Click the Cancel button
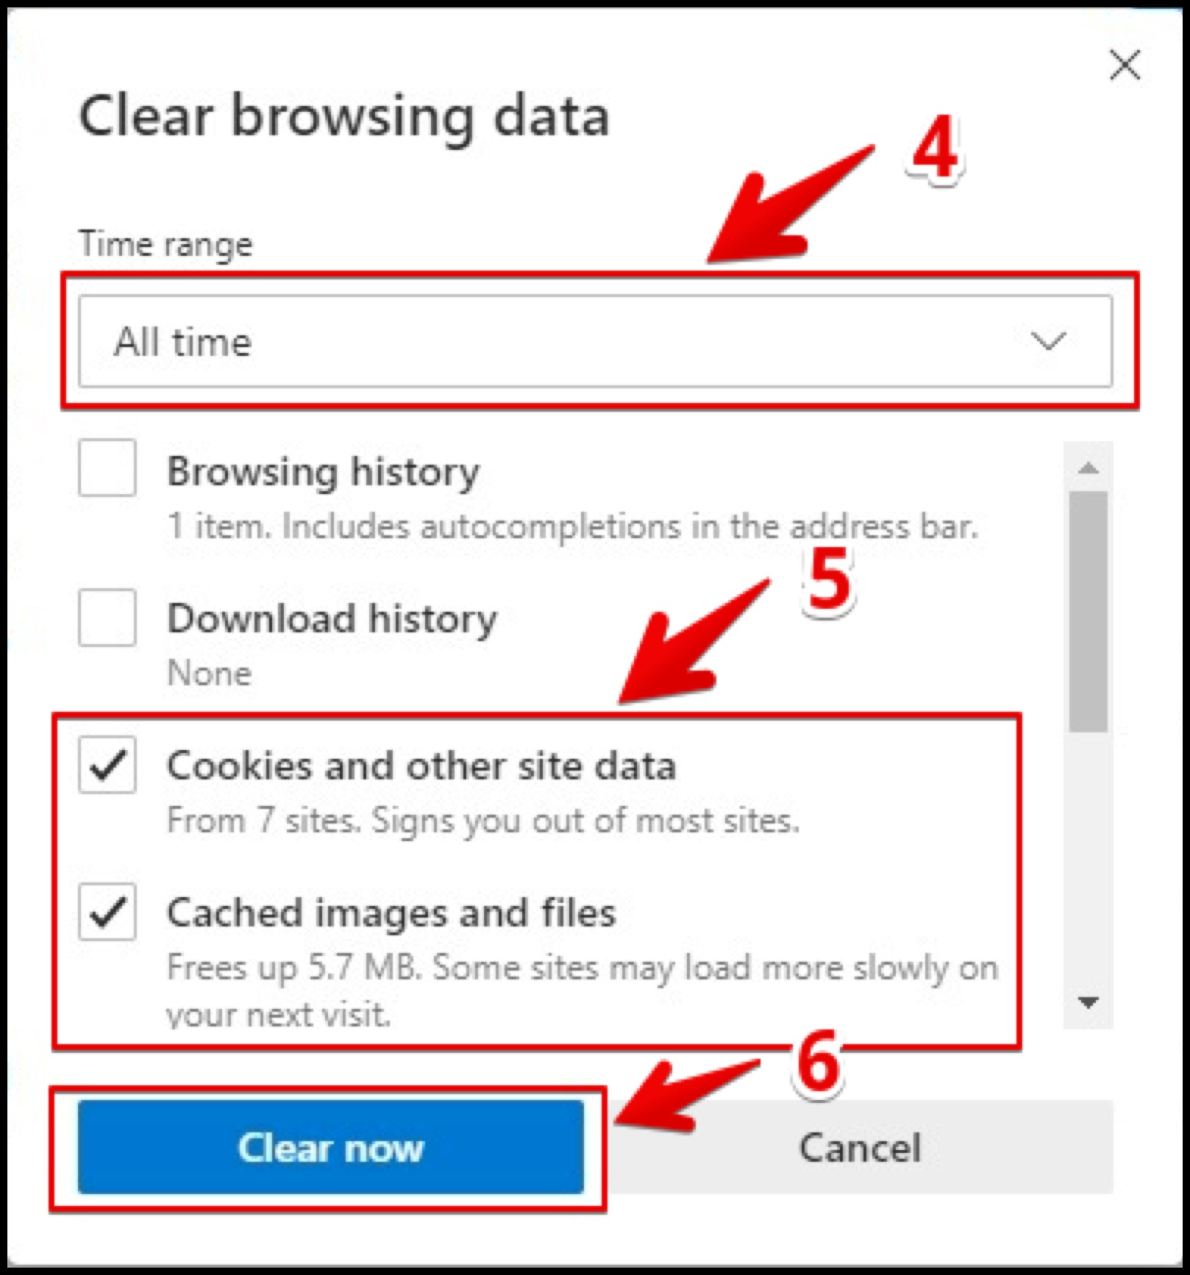 click(x=860, y=1147)
